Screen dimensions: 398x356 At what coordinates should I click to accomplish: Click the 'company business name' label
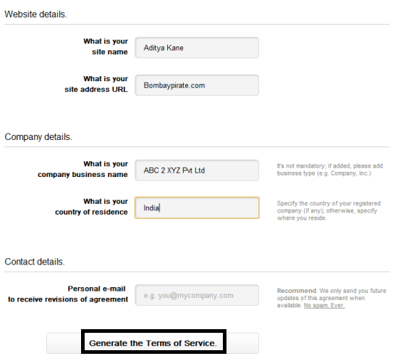point(82,175)
